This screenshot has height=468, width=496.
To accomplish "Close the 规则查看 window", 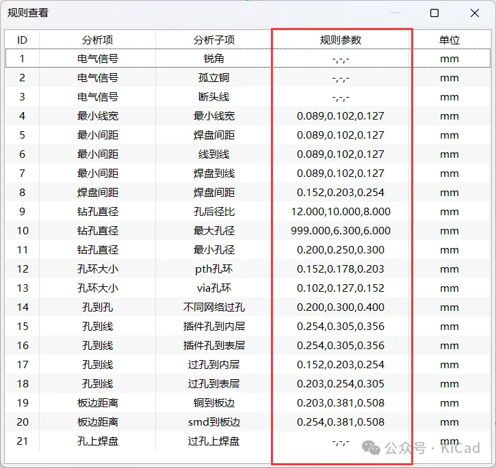I will pos(474,13).
